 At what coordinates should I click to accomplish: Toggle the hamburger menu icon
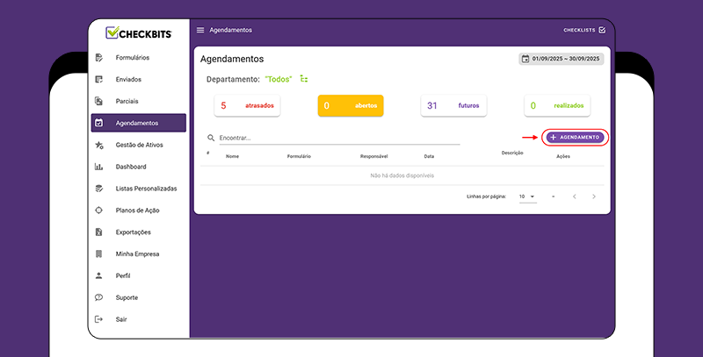pos(200,30)
